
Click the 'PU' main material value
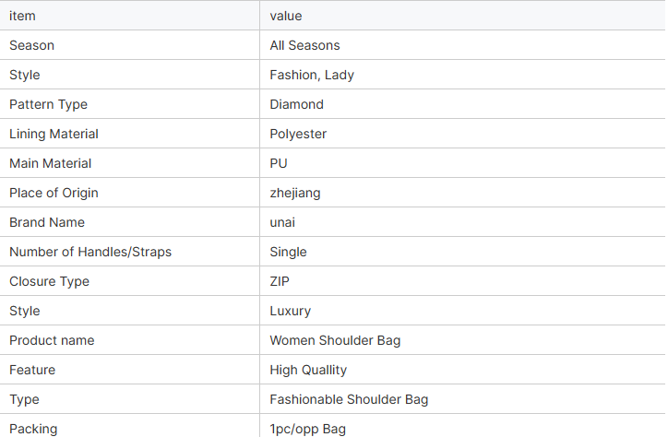tap(279, 163)
